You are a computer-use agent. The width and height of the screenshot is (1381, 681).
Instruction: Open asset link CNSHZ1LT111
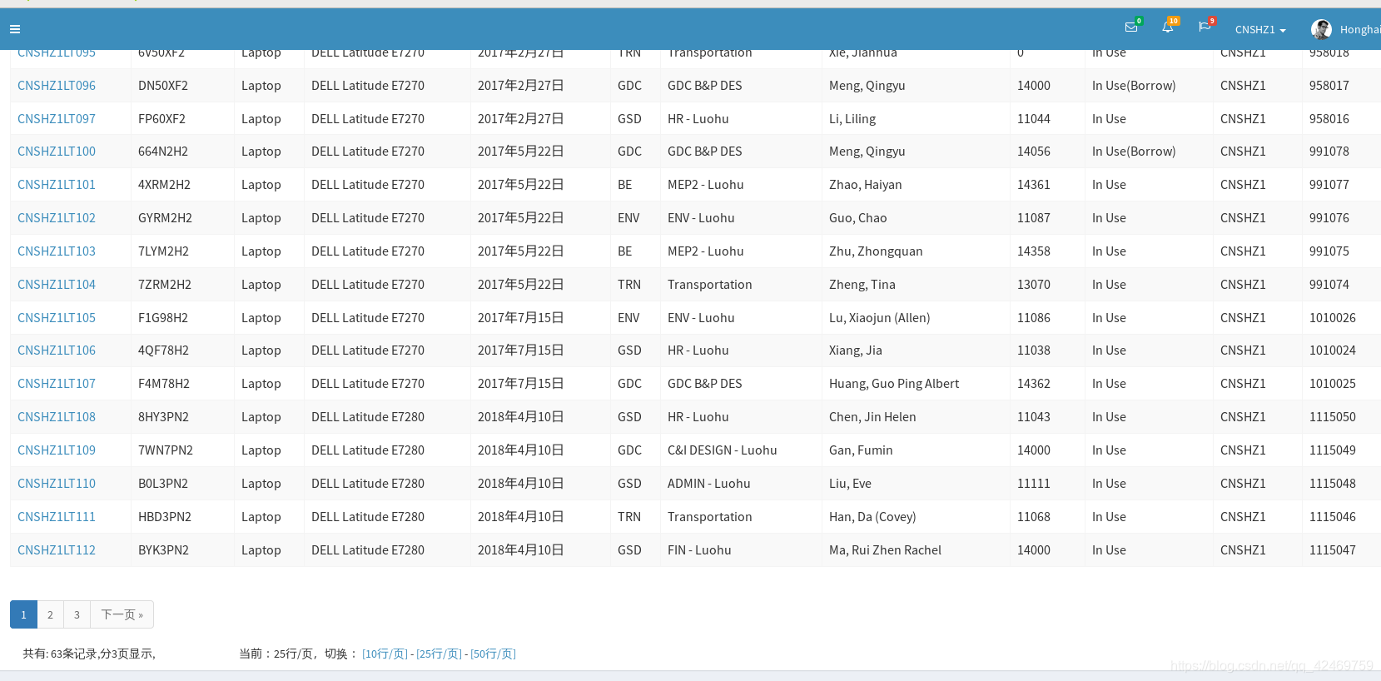[57, 517]
